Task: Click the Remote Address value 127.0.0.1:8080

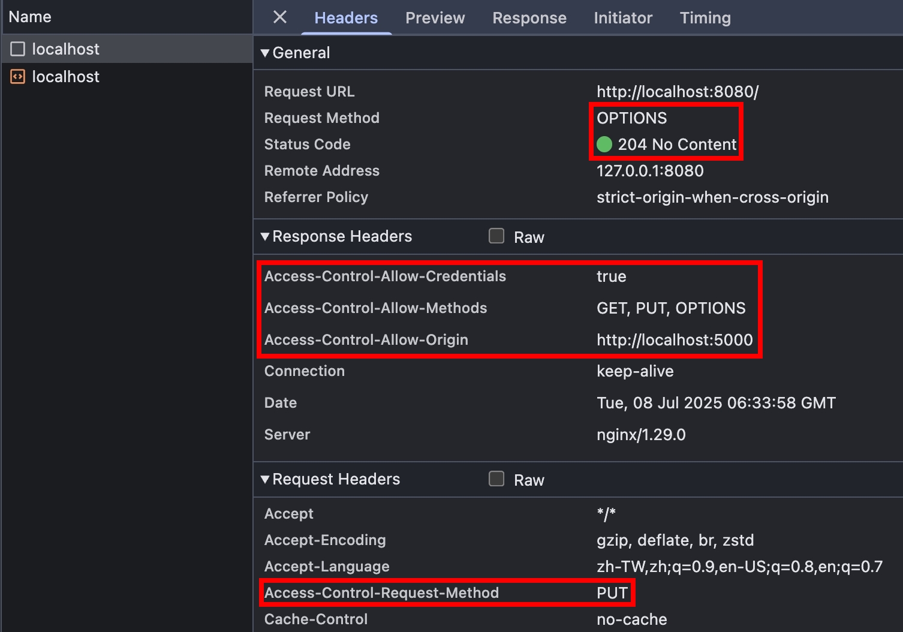Action: coord(650,171)
